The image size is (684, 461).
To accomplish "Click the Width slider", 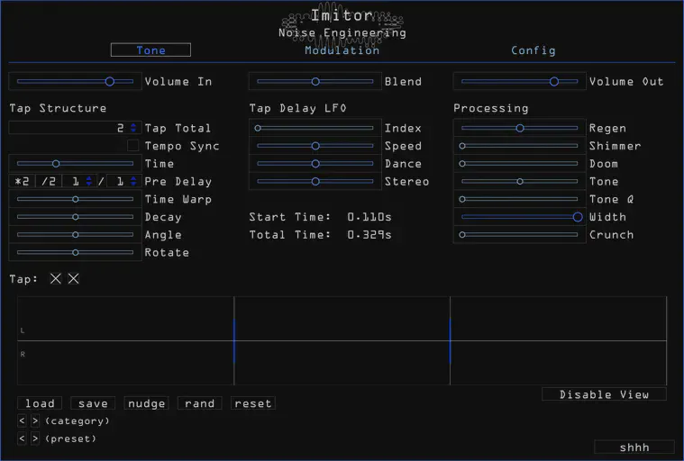I will tap(520, 217).
